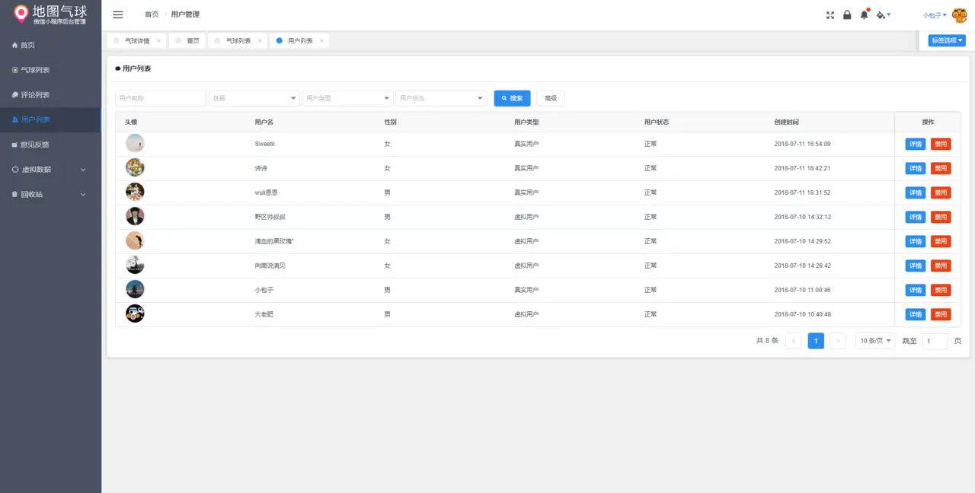Image resolution: width=975 pixels, height=493 pixels.
Task: Open 详情 for user 诗诗
Action: pyautogui.click(x=916, y=168)
